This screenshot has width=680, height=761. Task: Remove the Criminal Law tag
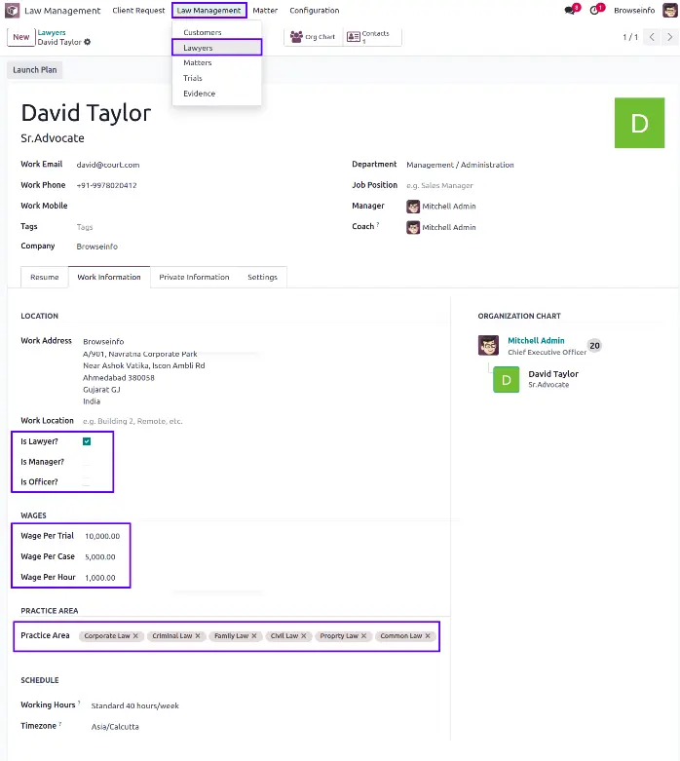(198, 635)
